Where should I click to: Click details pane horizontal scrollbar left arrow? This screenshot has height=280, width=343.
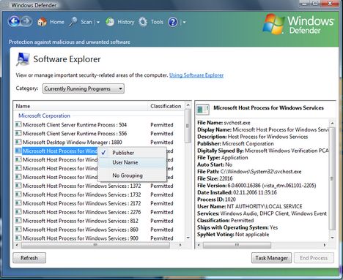[199, 245]
